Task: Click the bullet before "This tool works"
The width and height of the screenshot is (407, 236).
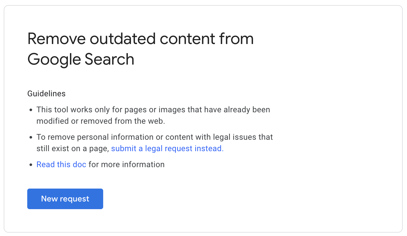Action: (x=31, y=110)
